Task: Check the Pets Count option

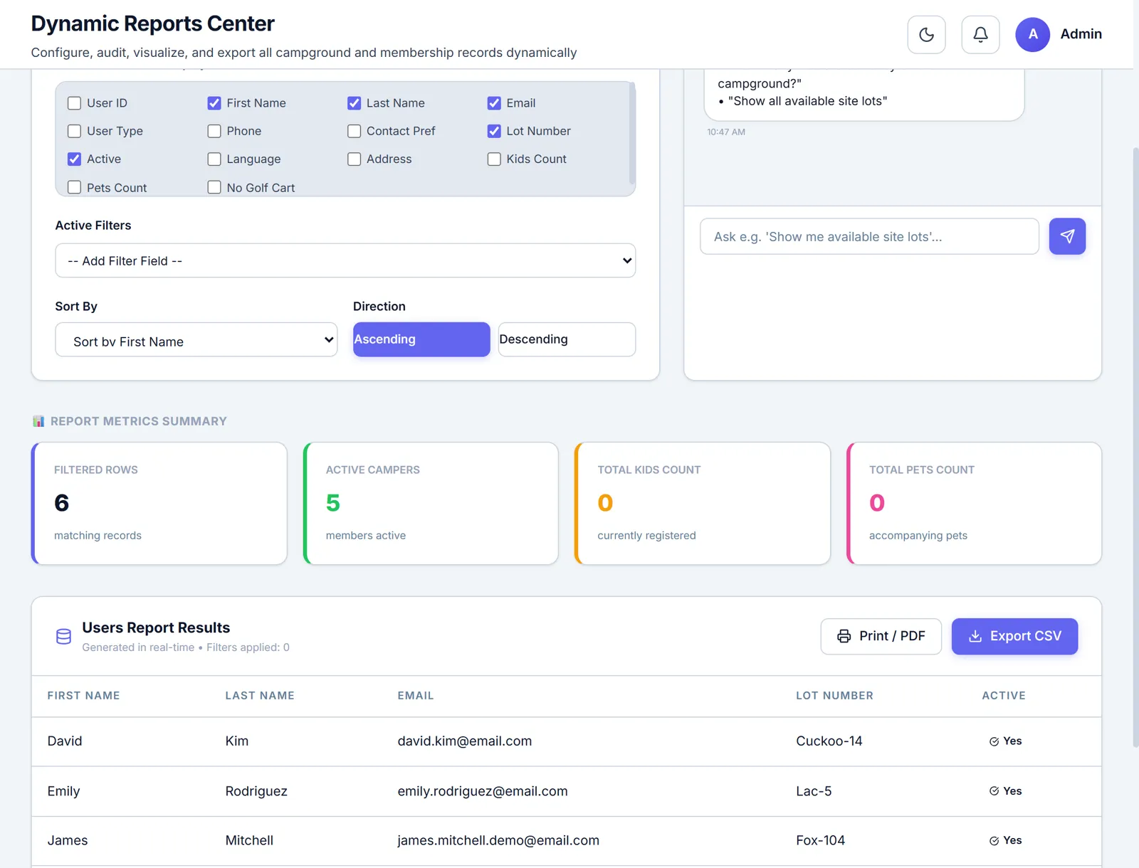Action: (x=74, y=187)
